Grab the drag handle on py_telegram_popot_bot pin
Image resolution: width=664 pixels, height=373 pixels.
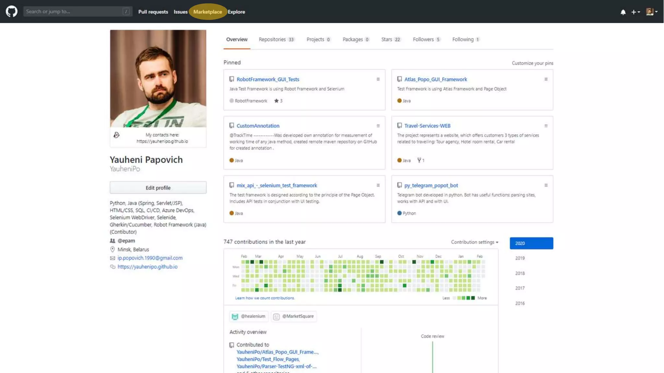tap(546, 185)
